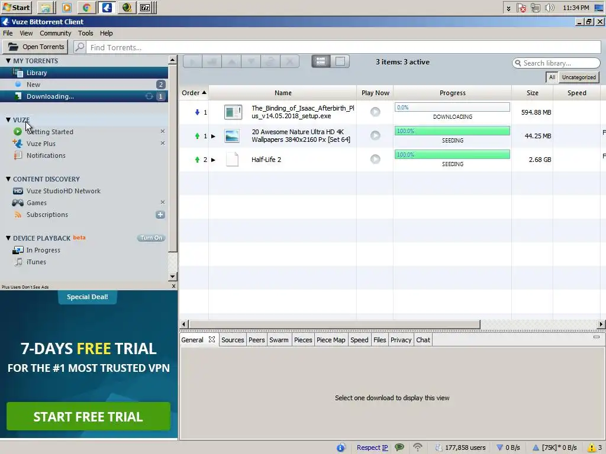Click the Vuze Plus frog icon
The width and height of the screenshot is (606, 454).
[18, 143]
